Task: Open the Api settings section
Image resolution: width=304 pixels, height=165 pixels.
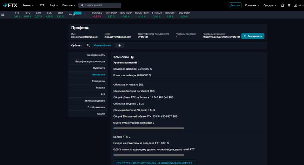Action: click(x=103, y=94)
